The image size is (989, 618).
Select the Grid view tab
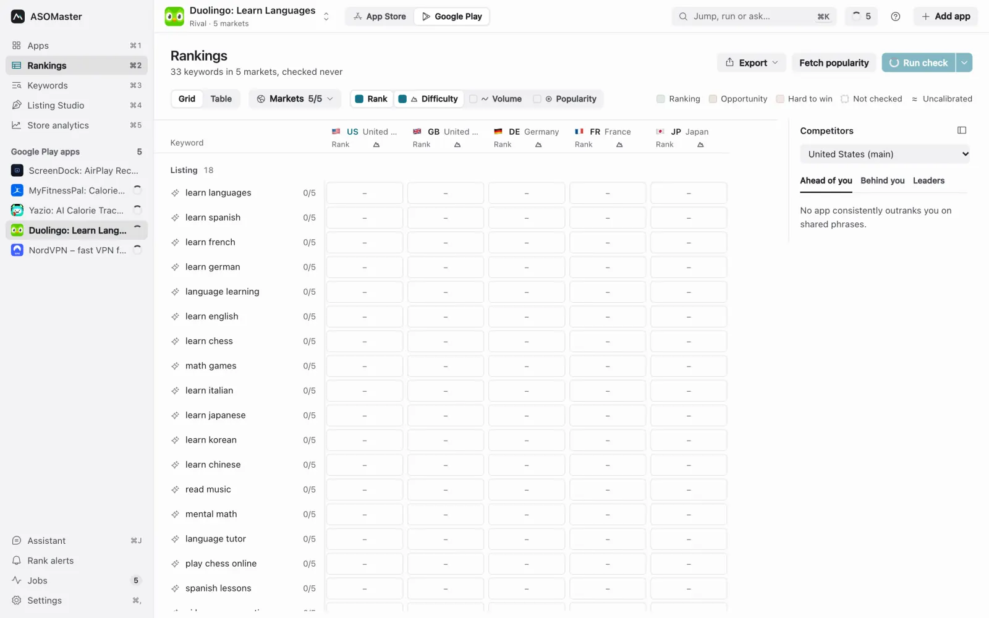[187, 99]
